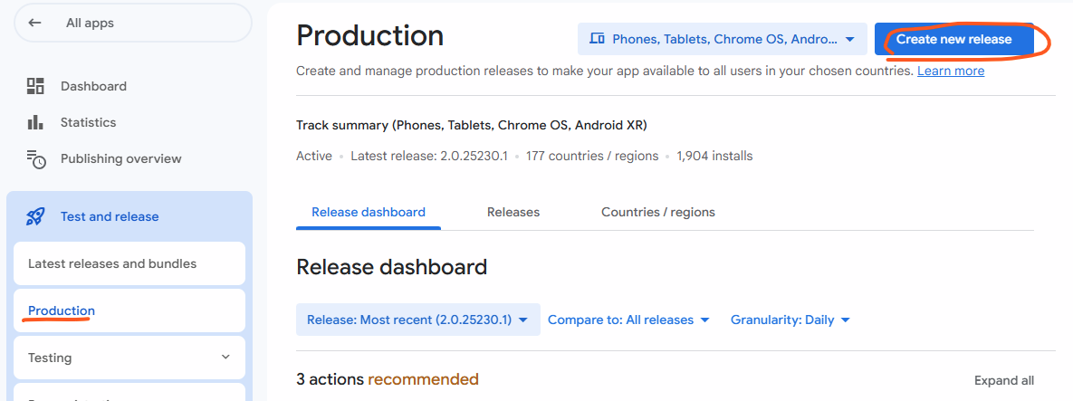Screen dimensions: 1073x401
Task: Open the Dashboard grid icon
Action: point(35,87)
